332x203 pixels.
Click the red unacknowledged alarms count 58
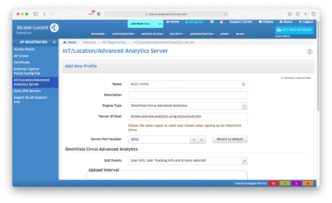(x=273, y=184)
